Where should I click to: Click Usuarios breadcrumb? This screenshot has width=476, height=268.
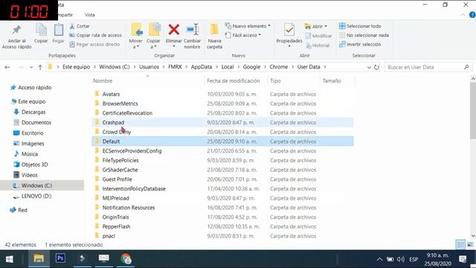click(x=149, y=67)
